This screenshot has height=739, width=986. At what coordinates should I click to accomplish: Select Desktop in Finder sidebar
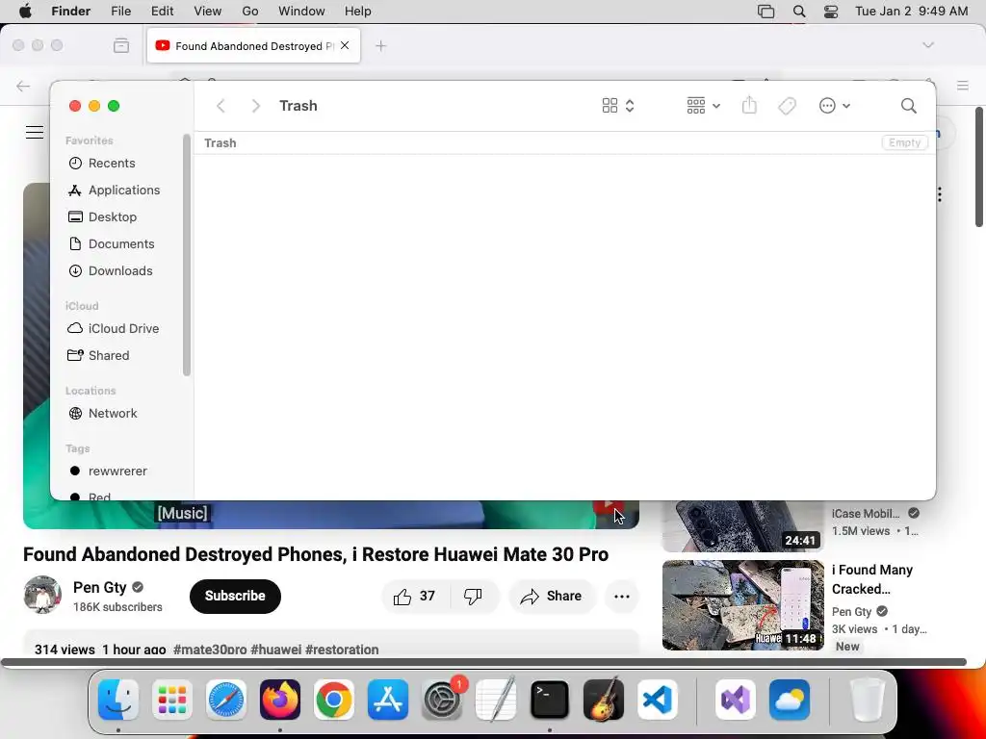tap(112, 217)
